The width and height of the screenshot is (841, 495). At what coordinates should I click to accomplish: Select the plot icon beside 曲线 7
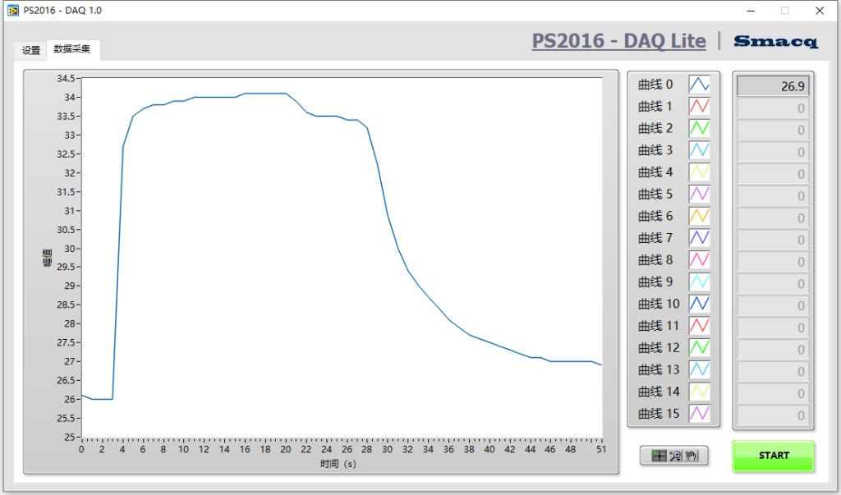click(x=700, y=238)
